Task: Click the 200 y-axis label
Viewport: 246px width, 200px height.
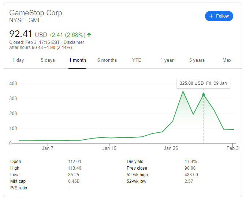Action: pos(13,113)
